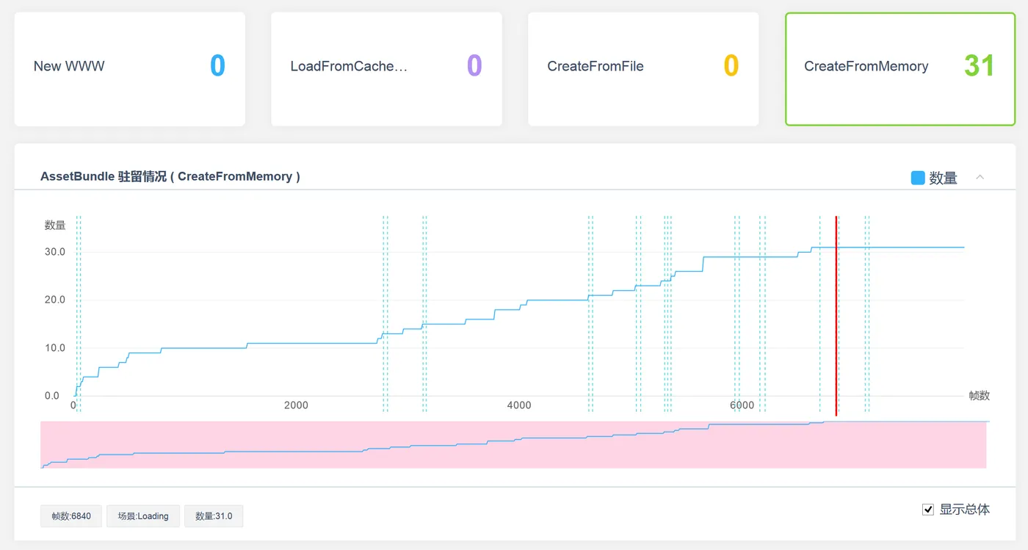Click the 30.0 y-axis label
Image resolution: width=1028 pixels, height=550 pixels.
pos(55,252)
